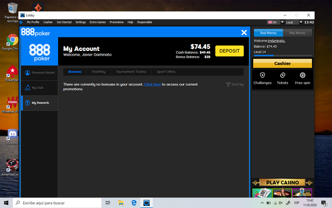Open the PokerStars desktop shortcut

tap(12, 73)
